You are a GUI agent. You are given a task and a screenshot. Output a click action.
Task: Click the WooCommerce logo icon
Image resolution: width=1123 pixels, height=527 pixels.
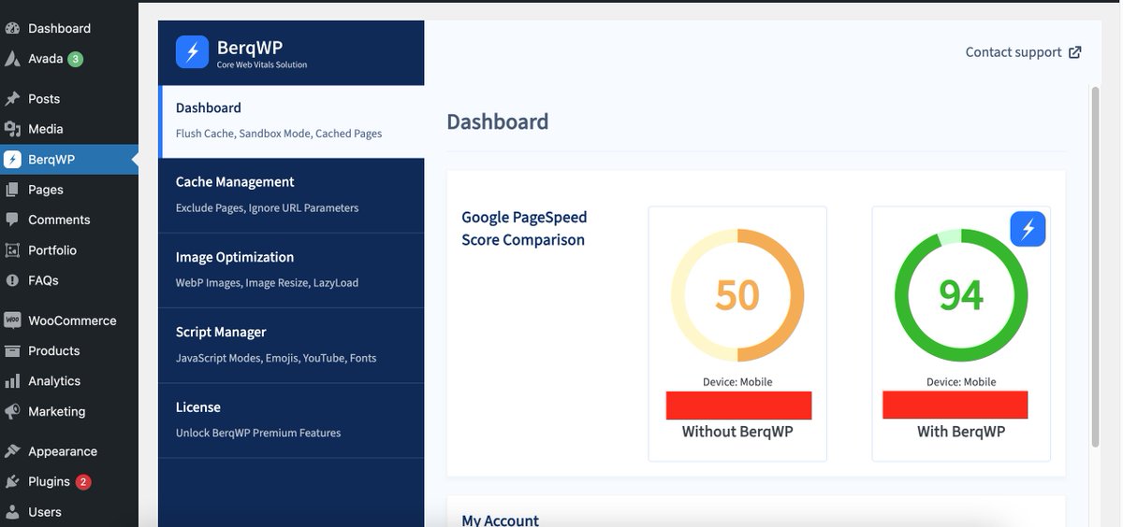click(12, 320)
